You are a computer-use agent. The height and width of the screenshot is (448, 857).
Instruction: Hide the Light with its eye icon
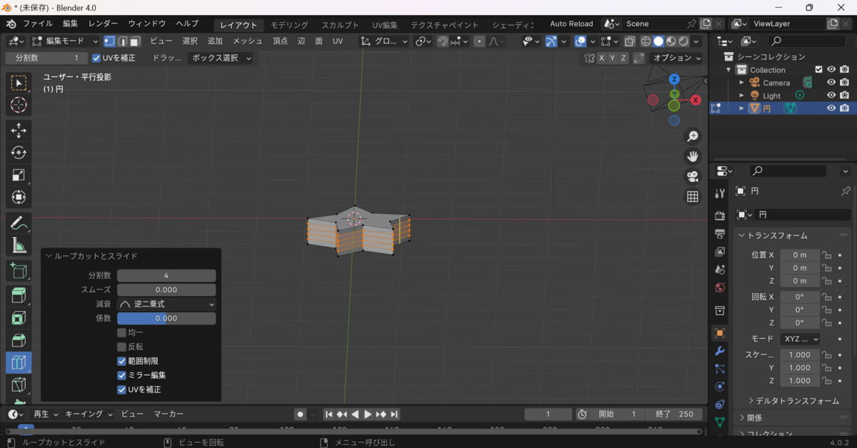831,96
